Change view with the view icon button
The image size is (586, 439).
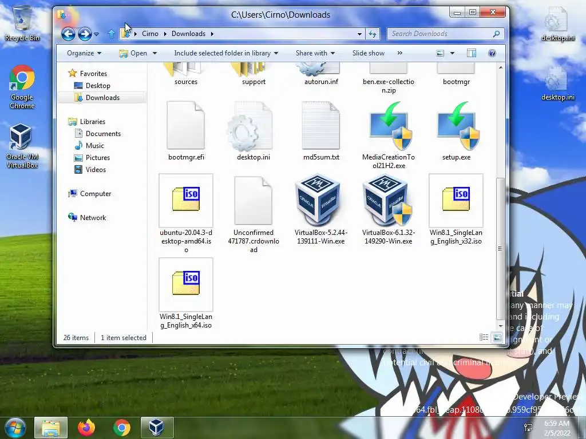click(440, 53)
